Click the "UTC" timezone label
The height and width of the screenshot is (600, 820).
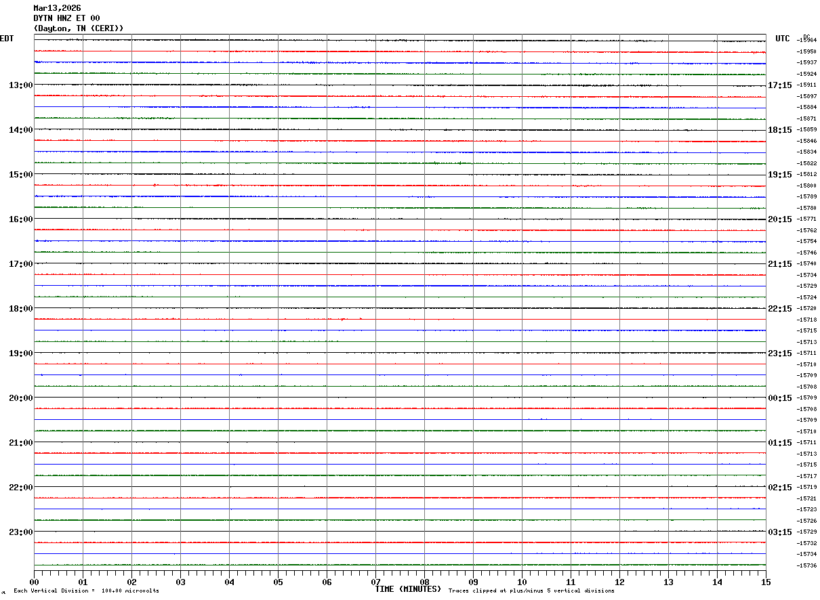(783, 39)
